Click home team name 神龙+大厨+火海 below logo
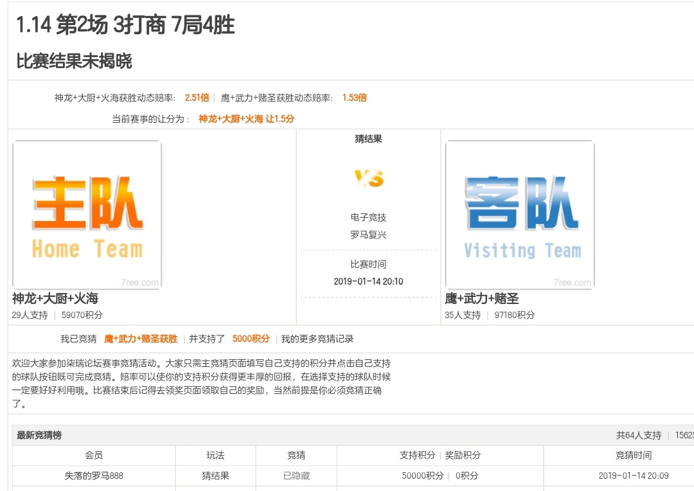Screen dimensions: 694x491 point(55,299)
